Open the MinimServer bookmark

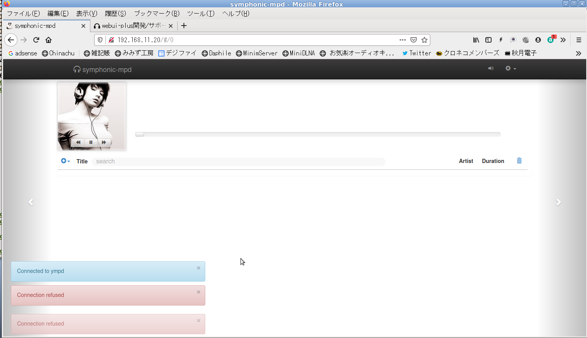click(x=256, y=53)
